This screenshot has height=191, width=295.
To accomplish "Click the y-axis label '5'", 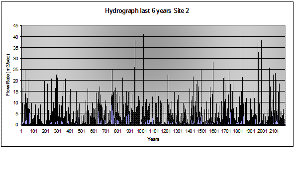I will (17, 113).
